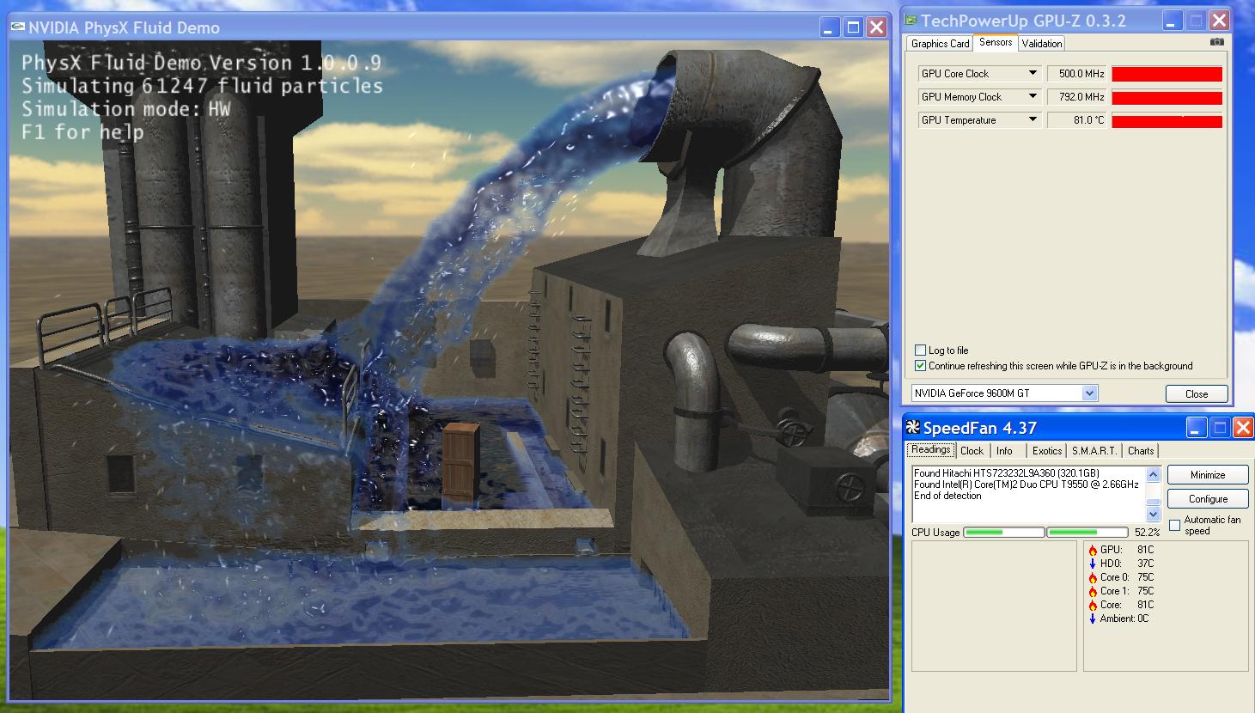This screenshot has width=1255, height=713.
Task: Click the 792.0 MHz memory clock value
Action: tap(1077, 97)
